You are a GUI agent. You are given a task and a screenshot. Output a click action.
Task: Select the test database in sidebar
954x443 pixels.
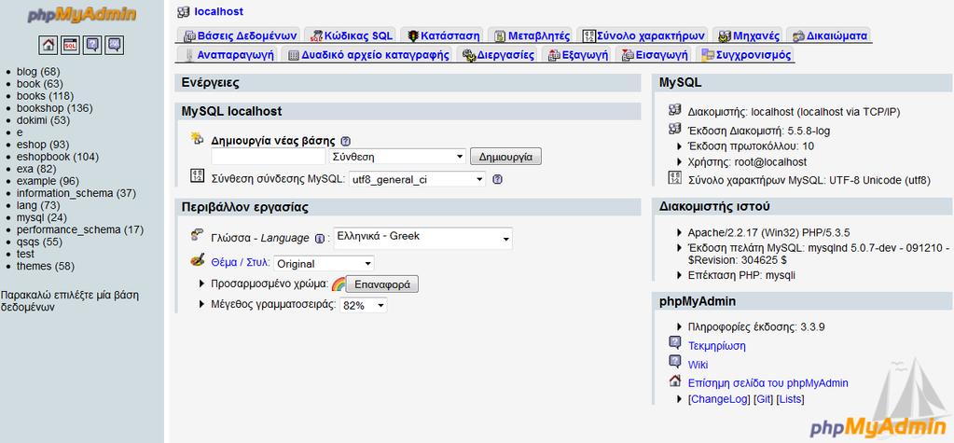tap(25, 255)
